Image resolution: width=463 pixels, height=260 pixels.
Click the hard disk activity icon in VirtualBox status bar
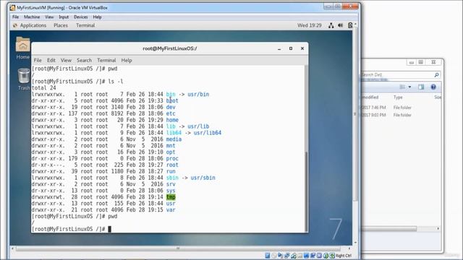268,255
